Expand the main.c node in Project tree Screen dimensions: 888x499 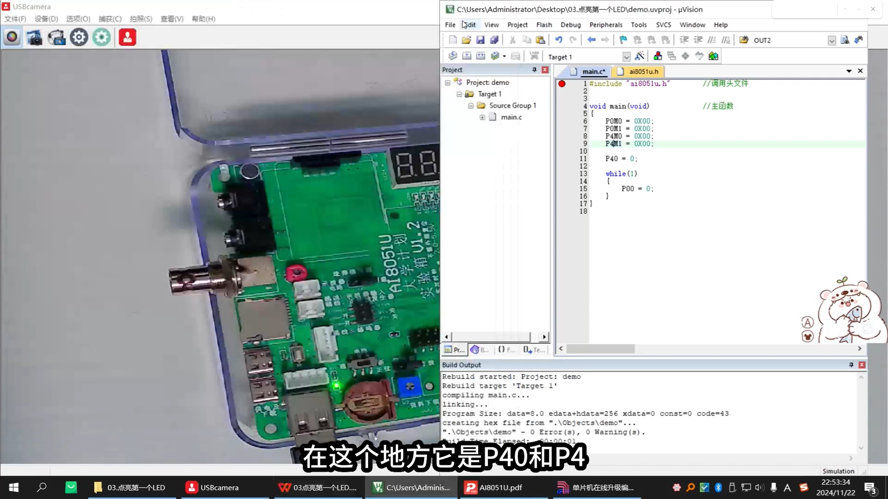coord(482,117)
